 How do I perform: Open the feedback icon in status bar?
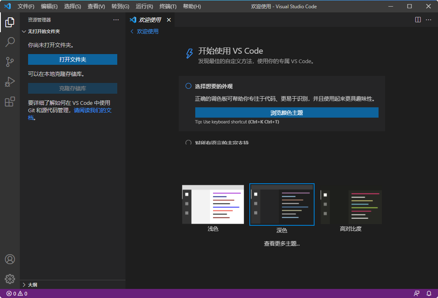(x=417, y=293)
